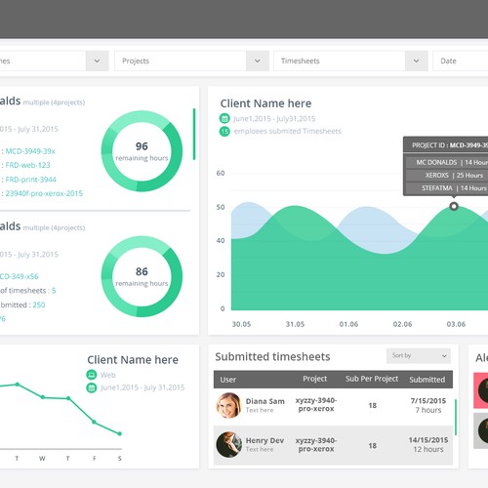The height and width of the screenshot is (488, 488).
Task: Open the CD-349-x56 project link
Action: (x=20, y=276)
